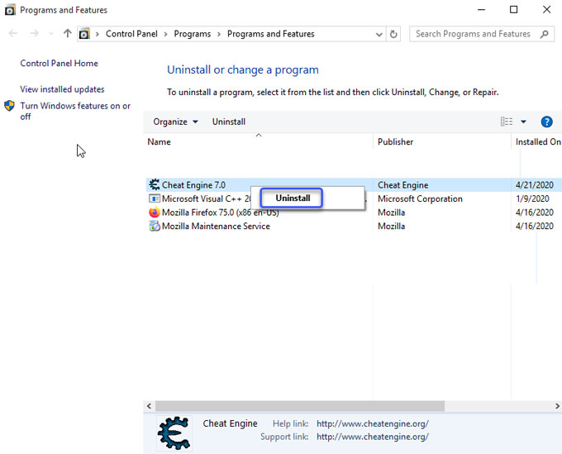
Task: Click the 1/9/2020 install date
Action: (x=532, y=198)
